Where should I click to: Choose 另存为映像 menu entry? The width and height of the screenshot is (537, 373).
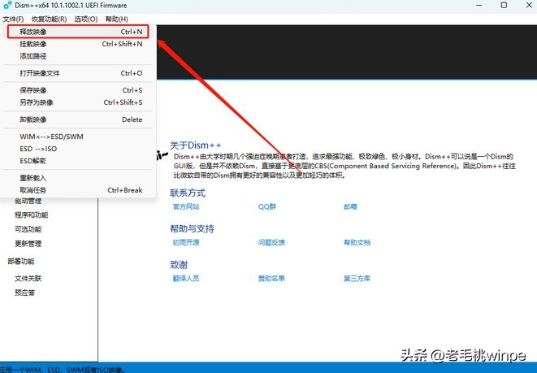(78, 102)
